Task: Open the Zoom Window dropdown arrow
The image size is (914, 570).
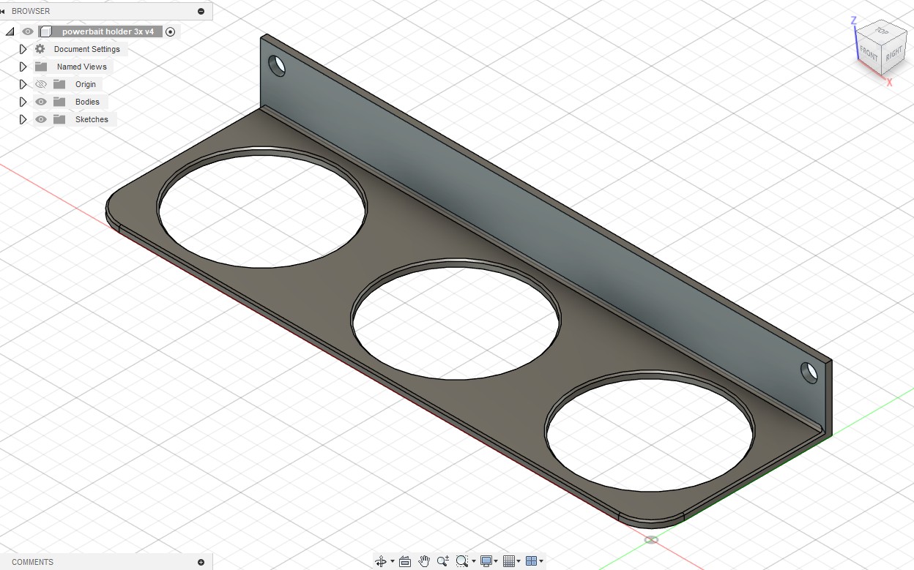Action: pos(474,561)
